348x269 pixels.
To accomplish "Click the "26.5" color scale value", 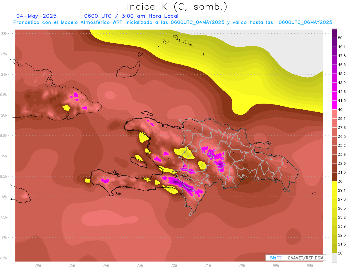I will click(342, 208).
